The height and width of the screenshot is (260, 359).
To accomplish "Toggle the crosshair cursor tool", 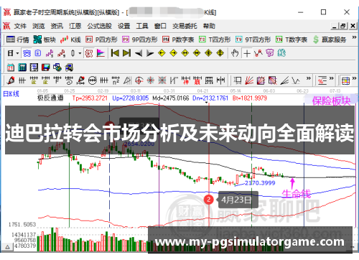I will (x=247, y=53).
